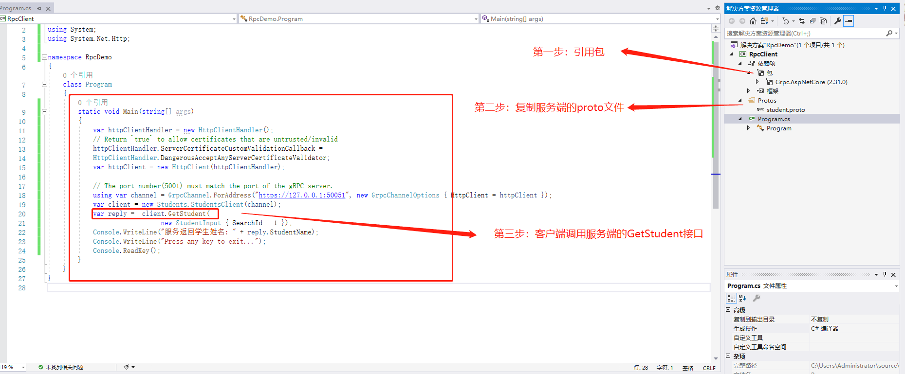Select Program.cs in Solution Explorer
The image size is (905, 374).
(774, 119)
